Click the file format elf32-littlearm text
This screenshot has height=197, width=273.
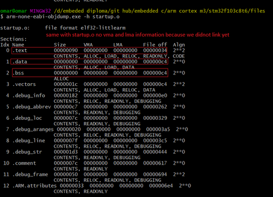coord(85,28)
